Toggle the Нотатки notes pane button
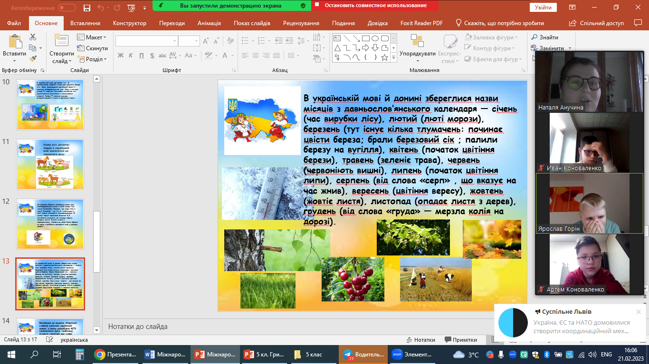The height and width of the screenshot is (364, 649). (x=421, y=340)
